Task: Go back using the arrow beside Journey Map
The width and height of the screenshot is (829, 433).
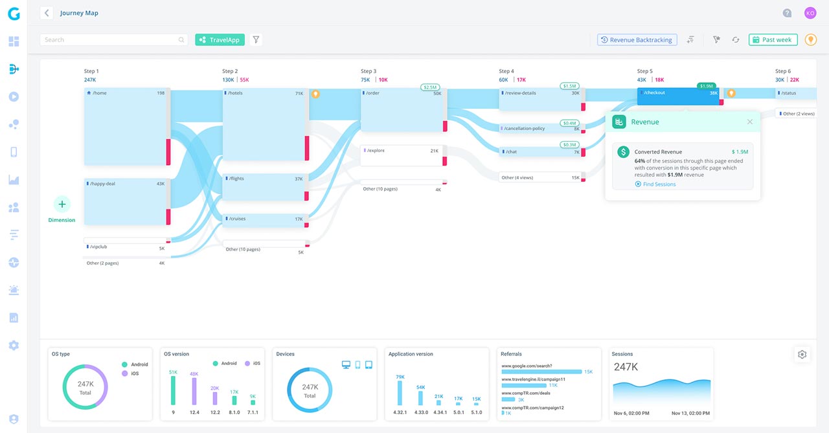Action: point(46,13)
